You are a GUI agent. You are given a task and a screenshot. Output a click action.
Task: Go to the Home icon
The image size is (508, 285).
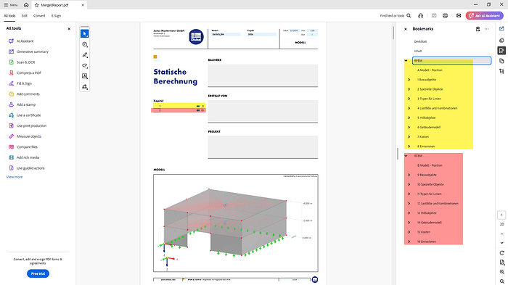(x=26, y=5)
